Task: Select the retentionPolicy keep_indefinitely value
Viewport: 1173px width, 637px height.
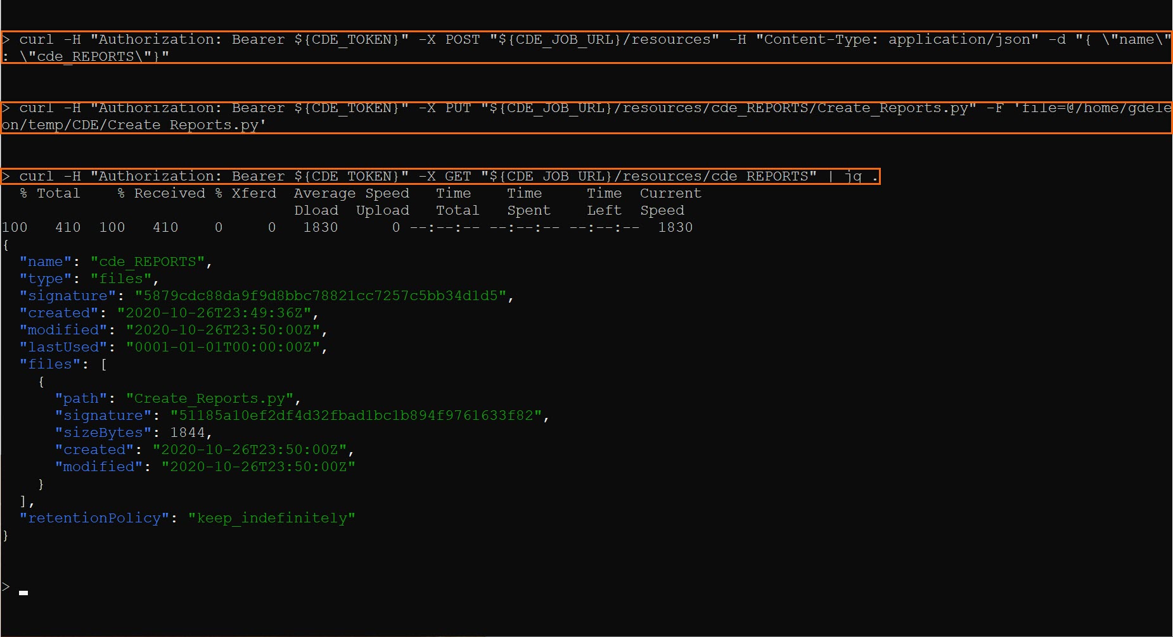Action: (x=271, y=517)
